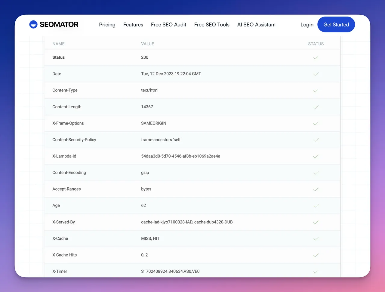This screenshot has height=292, width=385.
Task: Select the Content-Encoding label
Action: coord(69,173)
